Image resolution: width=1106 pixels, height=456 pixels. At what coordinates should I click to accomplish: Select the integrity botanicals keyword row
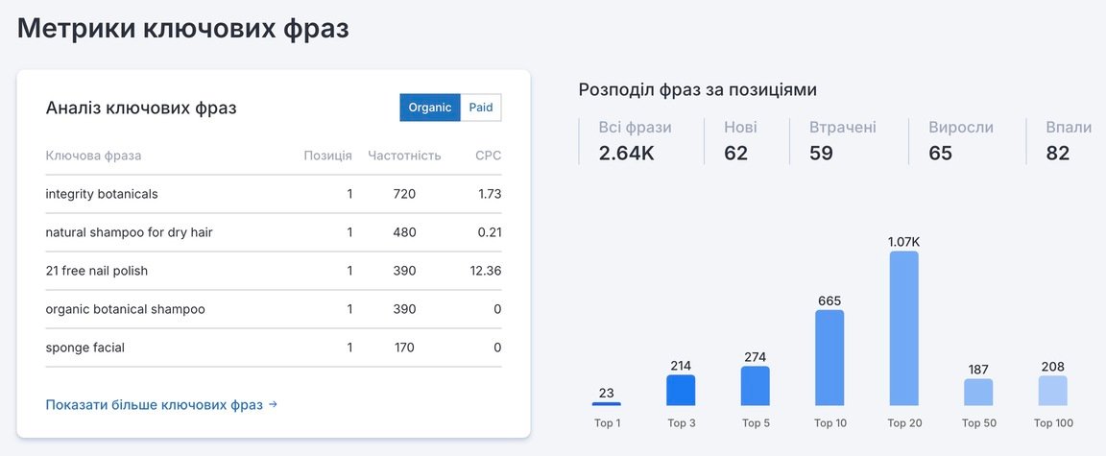(x=273, y=194)
